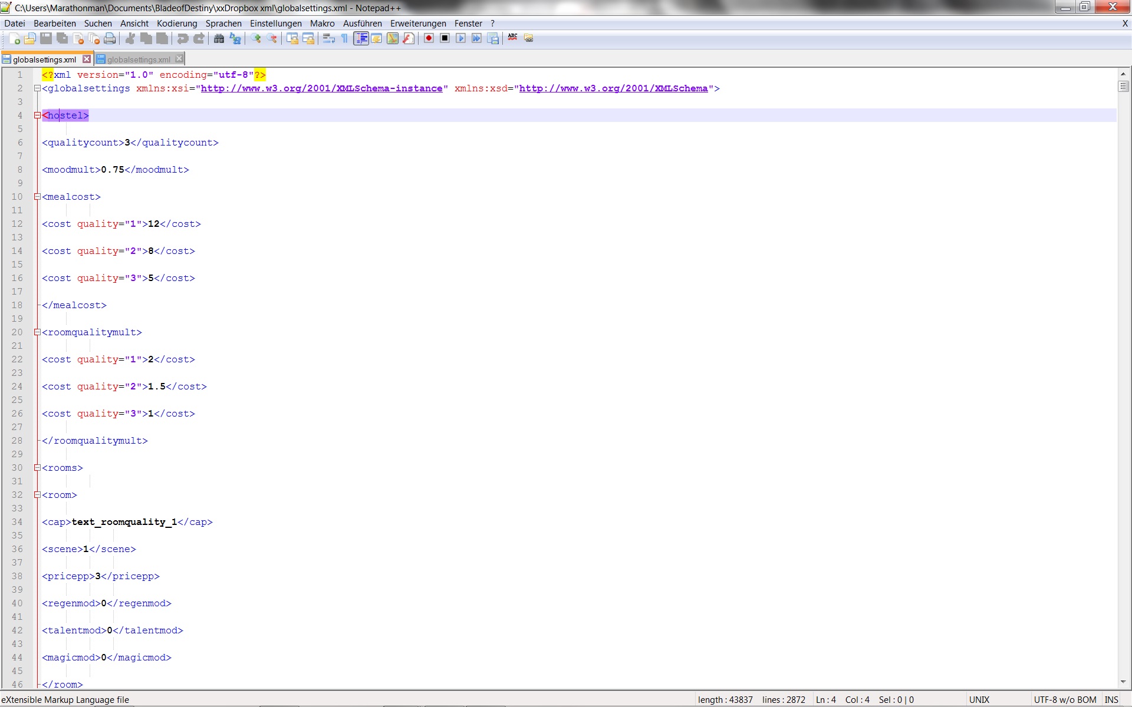The height and width of the screenshot is (707, 1132).
Task: Start macro recording with the red circle
Action: coord(429,39)
